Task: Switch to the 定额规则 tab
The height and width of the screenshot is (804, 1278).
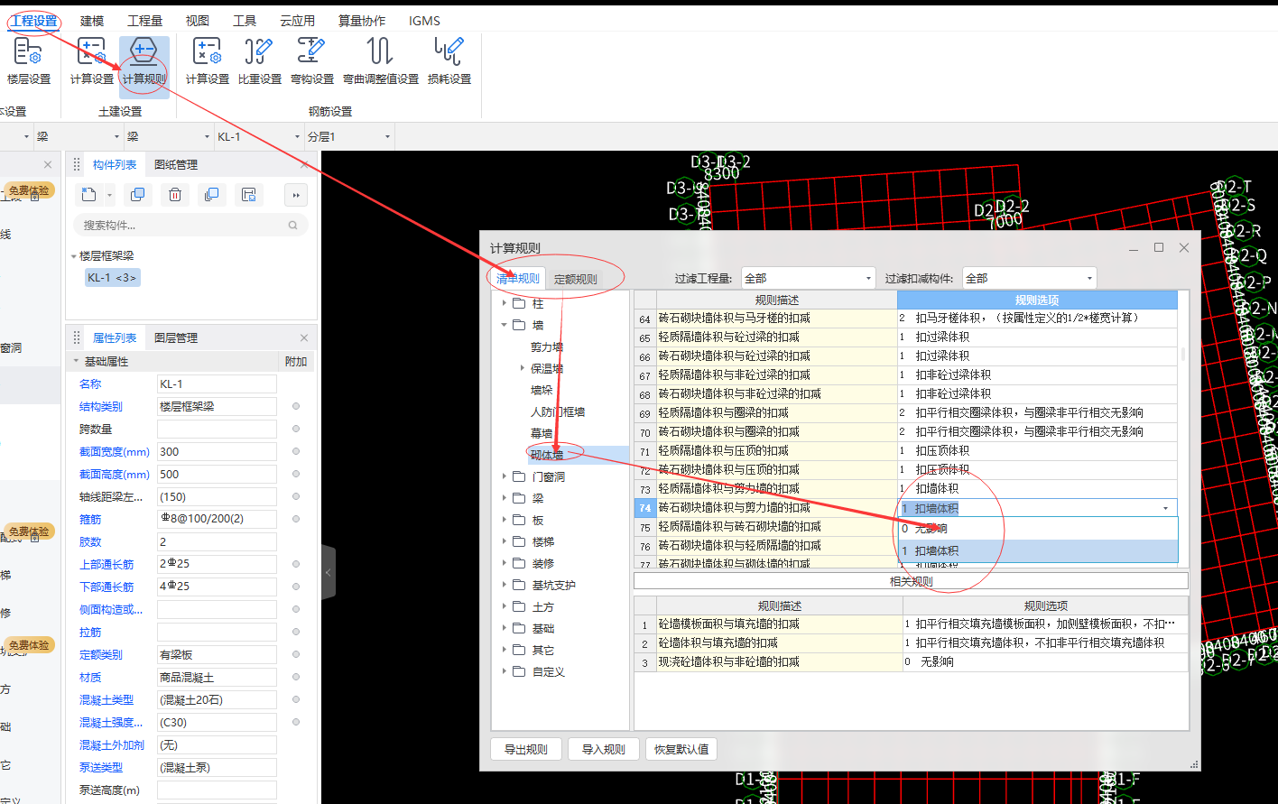Action: 576,279
